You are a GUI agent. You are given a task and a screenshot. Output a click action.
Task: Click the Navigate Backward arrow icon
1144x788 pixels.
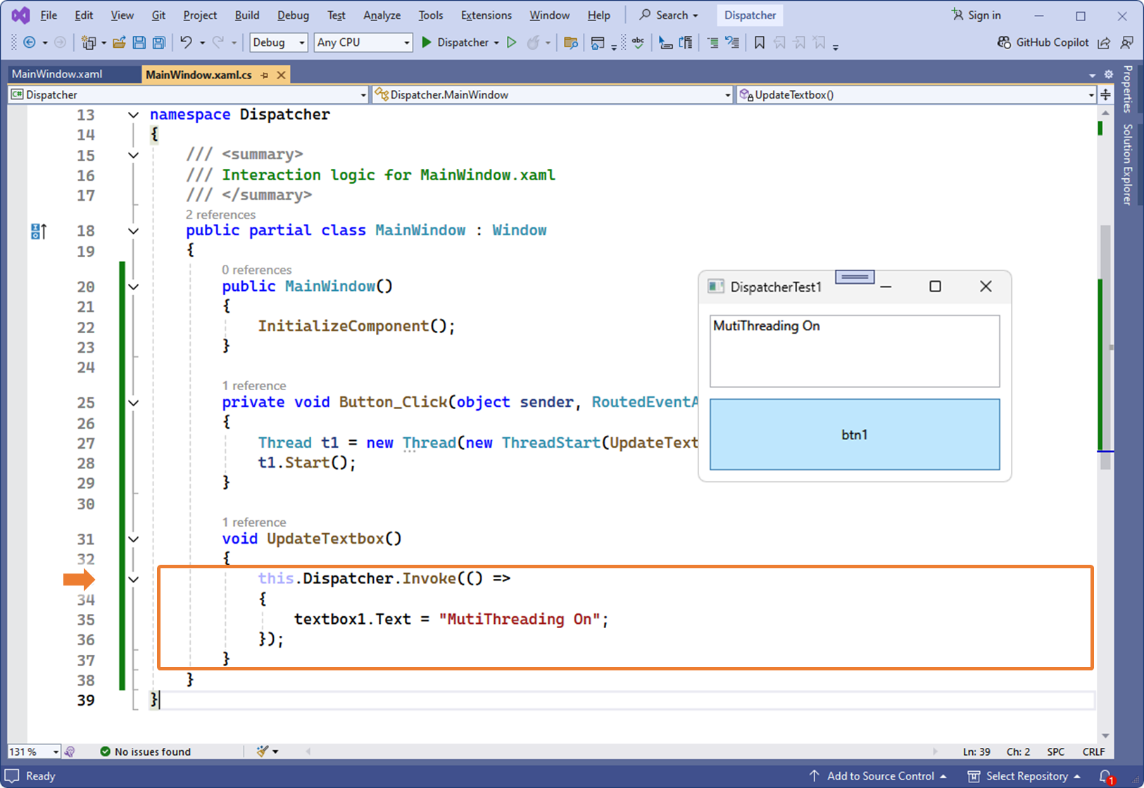point(30,43)
